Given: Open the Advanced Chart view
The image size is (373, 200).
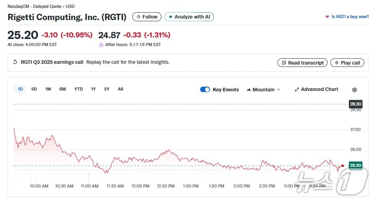Looking at the screenshot, I should pos(316,89).
